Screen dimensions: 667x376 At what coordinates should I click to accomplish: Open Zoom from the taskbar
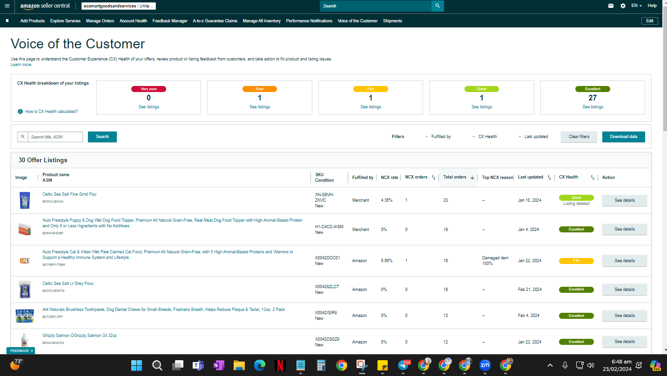tap(485, 365)
